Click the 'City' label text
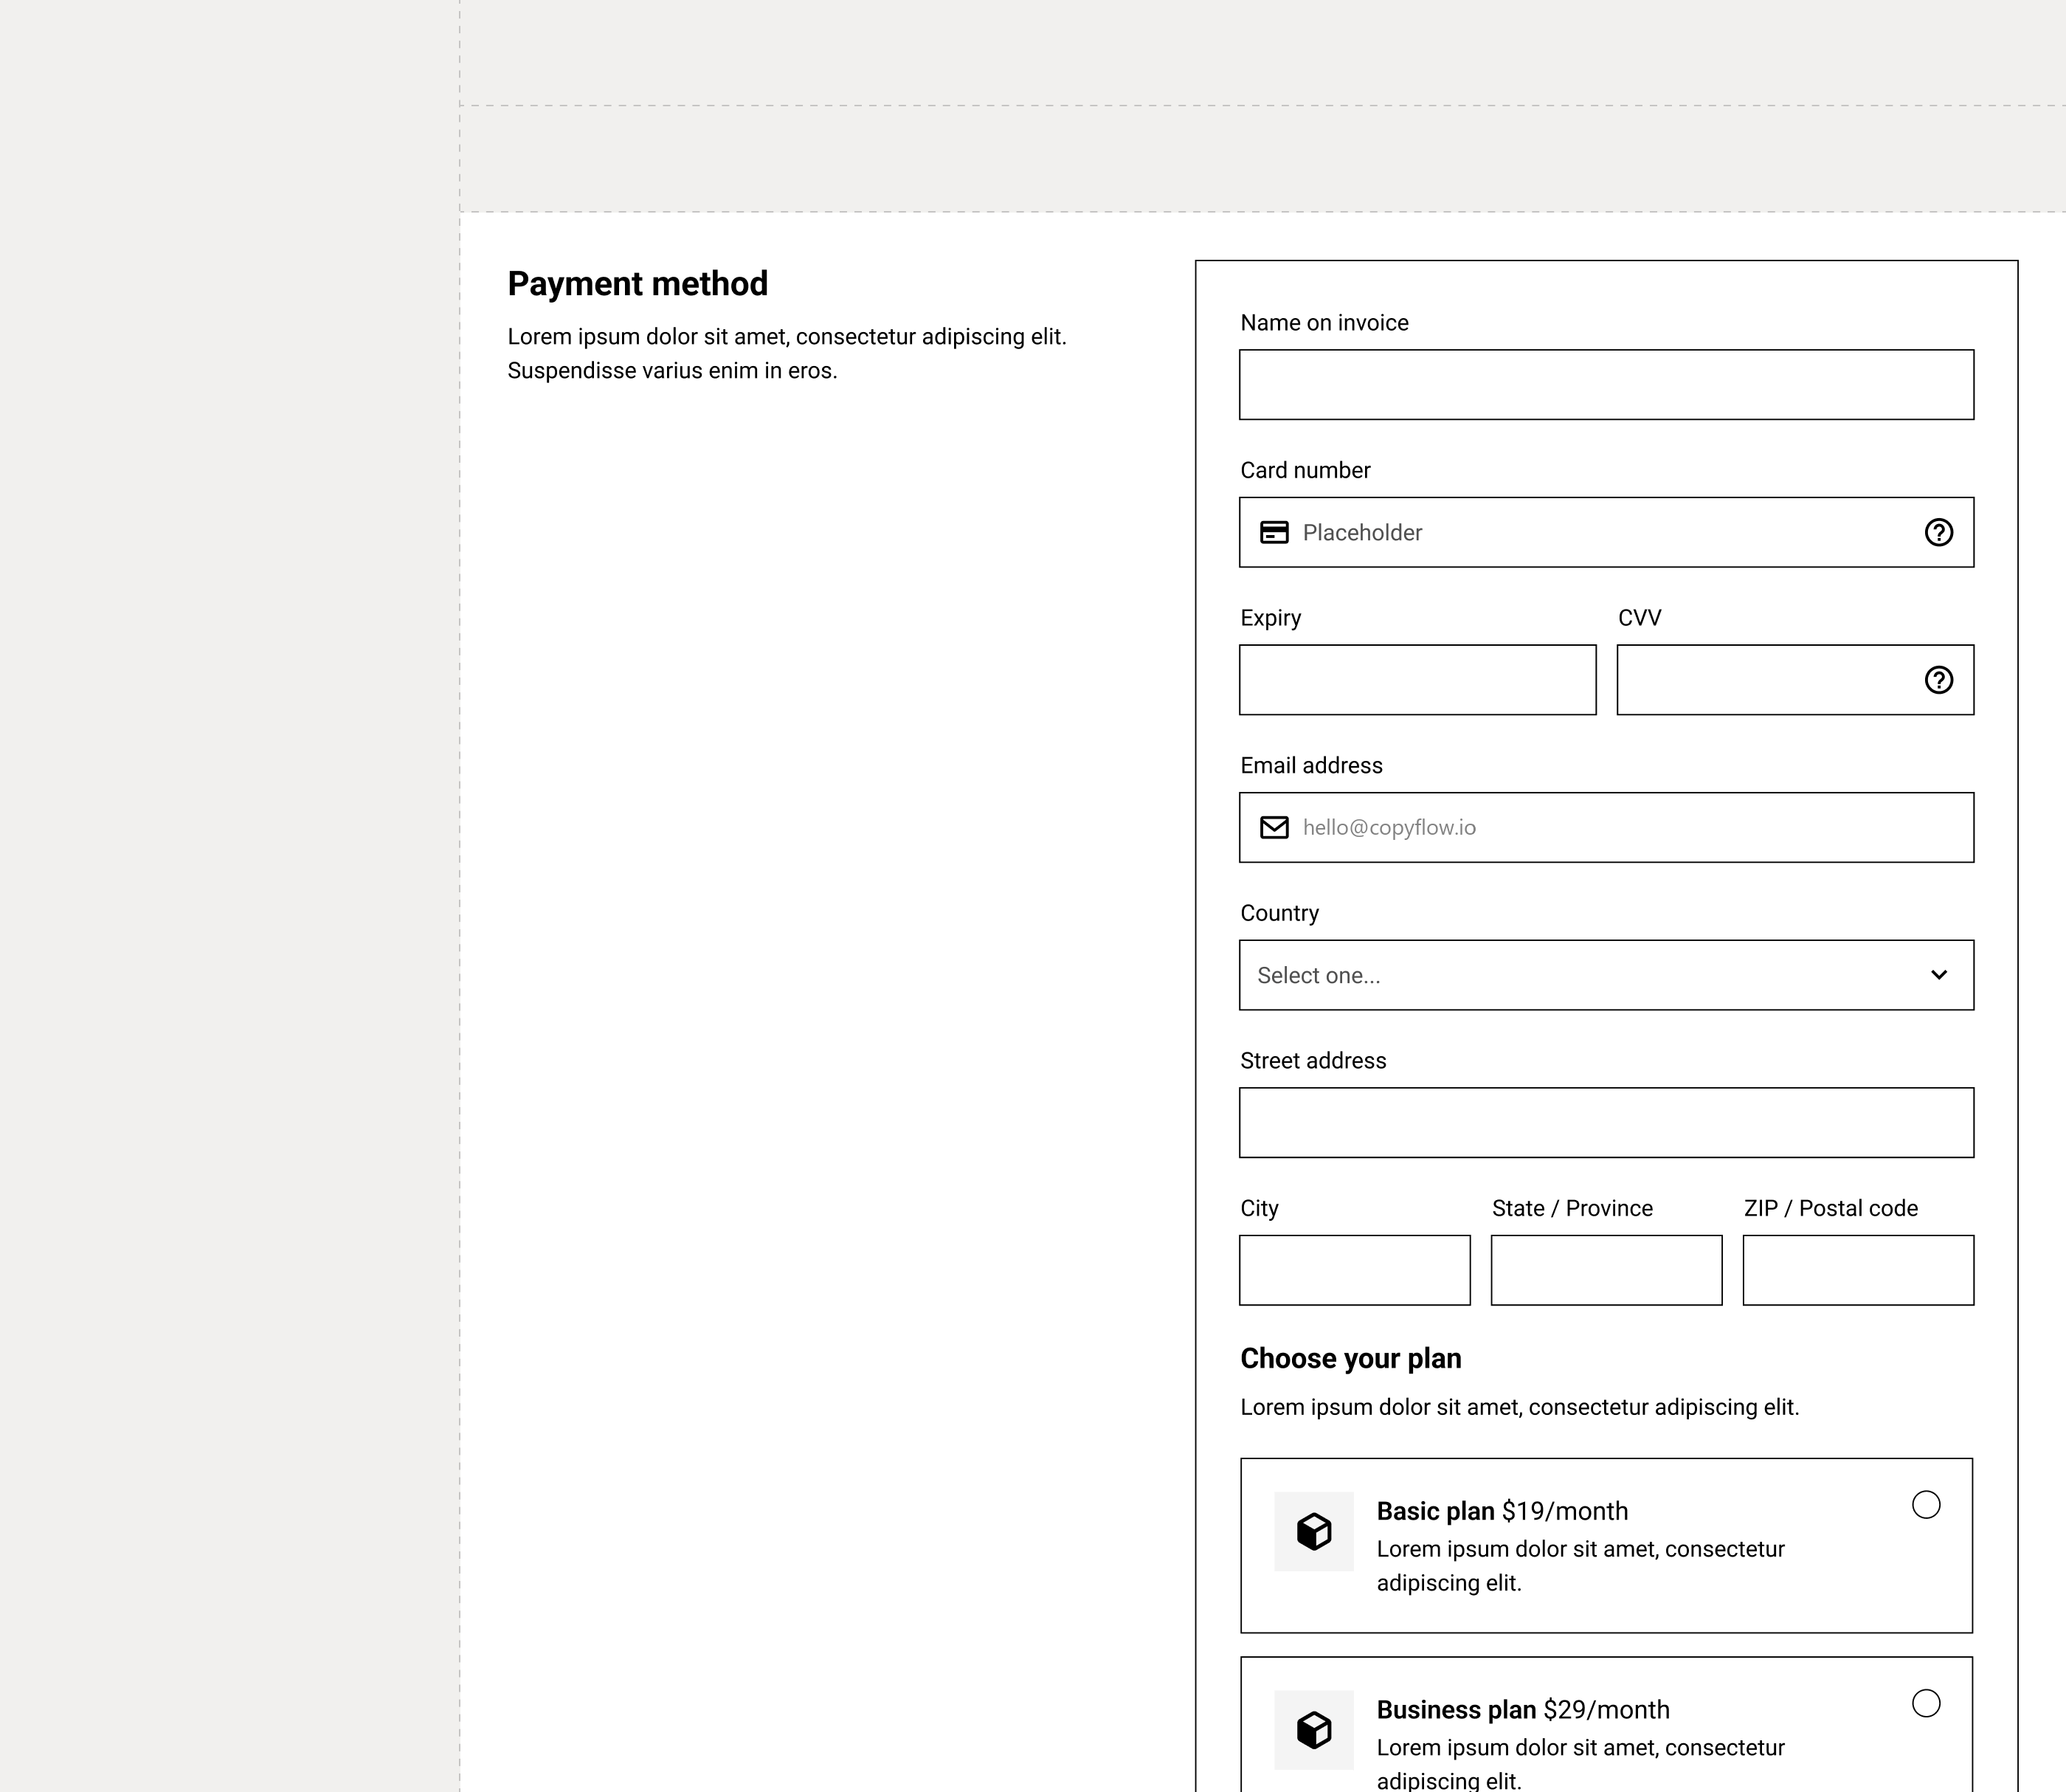Viewport: 2066px width, 1792px height. [1260, 1208]
